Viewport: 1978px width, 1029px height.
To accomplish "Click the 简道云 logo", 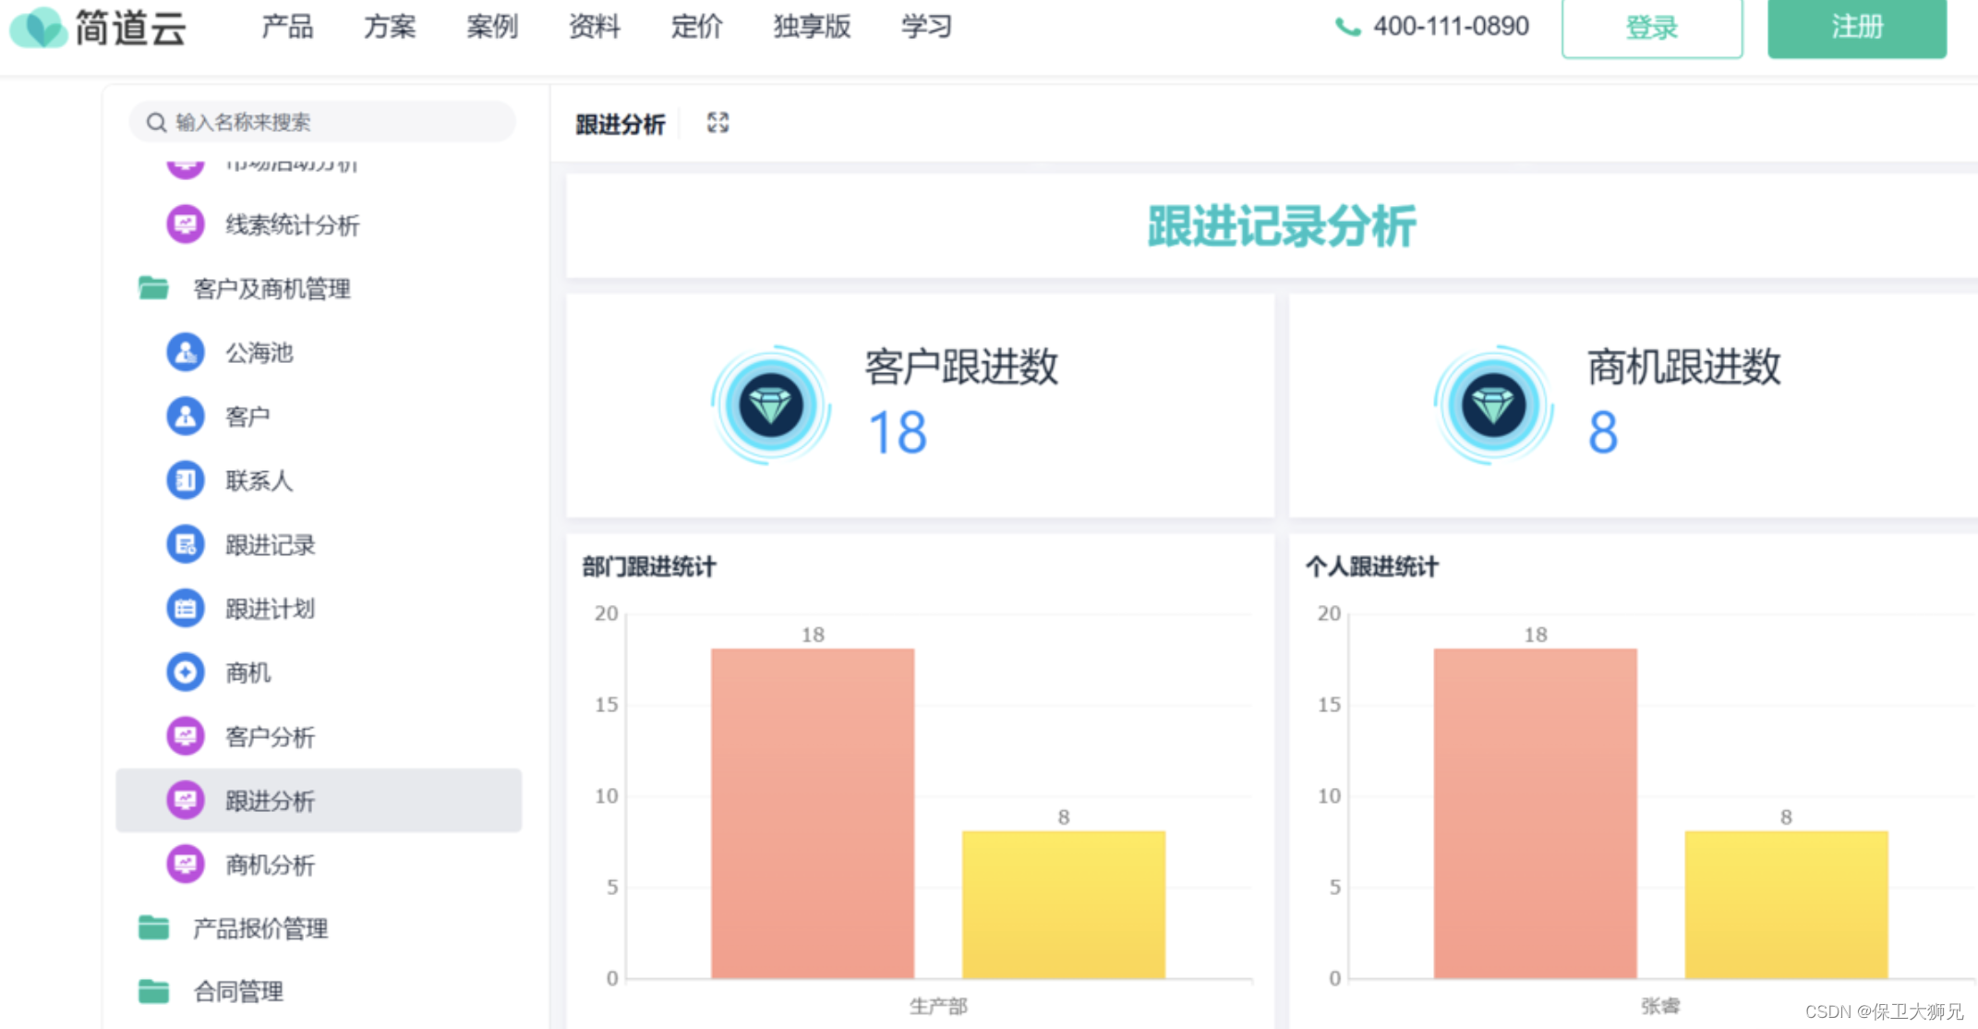I will [98, 27].
